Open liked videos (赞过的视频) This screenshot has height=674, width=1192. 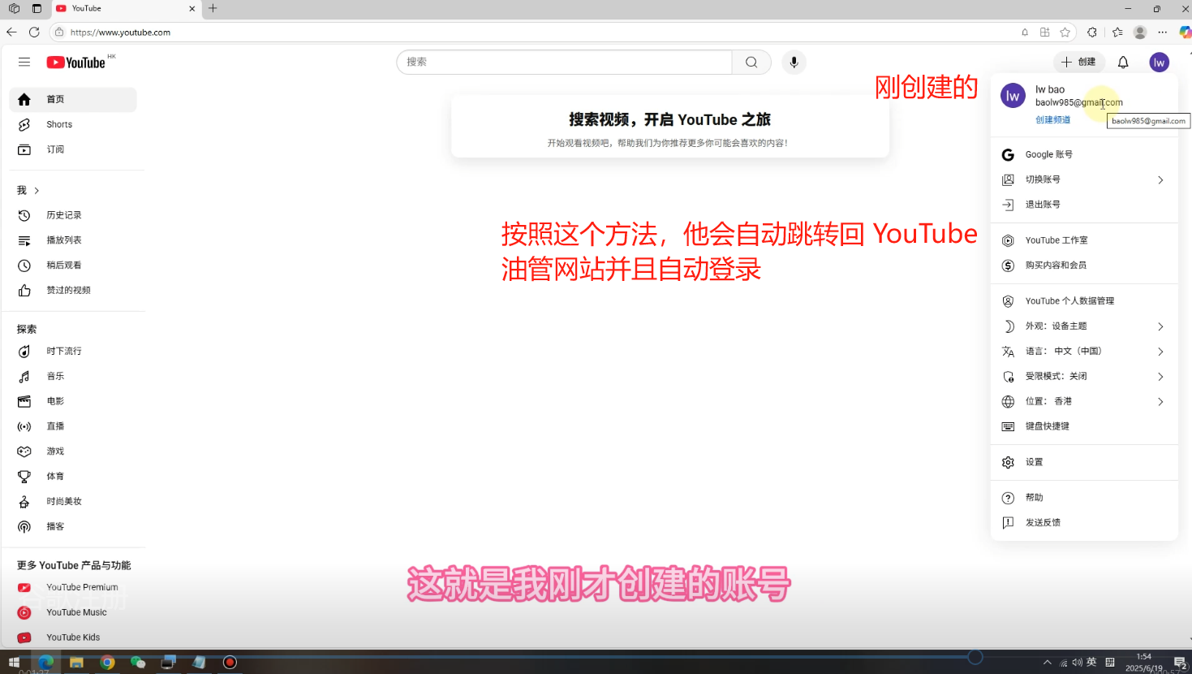(x=68, y=290)
